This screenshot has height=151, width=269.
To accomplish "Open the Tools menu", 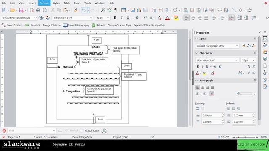I will point(87,3).
